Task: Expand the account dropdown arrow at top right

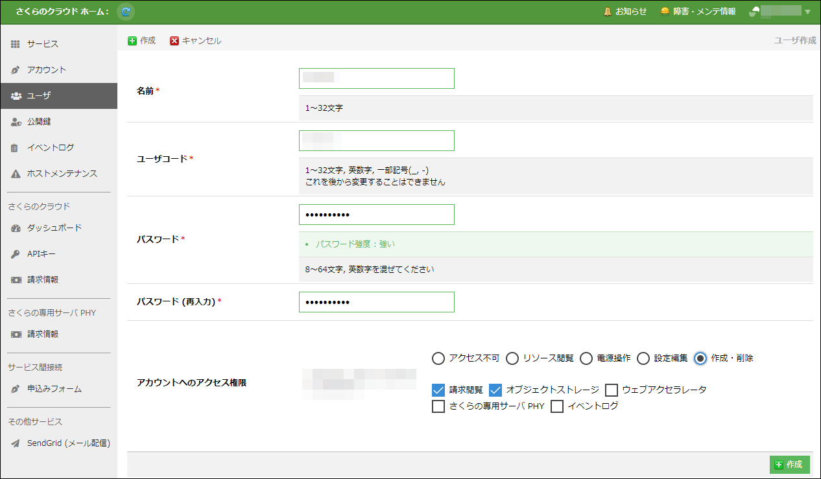Action: coord(807,12)
